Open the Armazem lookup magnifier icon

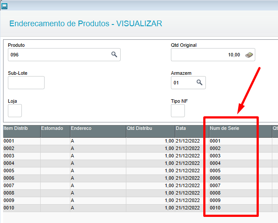point(199,83)
